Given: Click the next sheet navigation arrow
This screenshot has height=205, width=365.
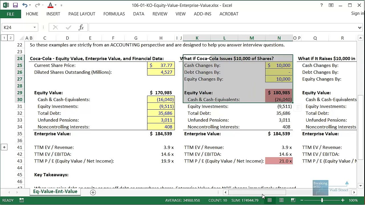Looking at the screenshot, I should coord(17,192).
